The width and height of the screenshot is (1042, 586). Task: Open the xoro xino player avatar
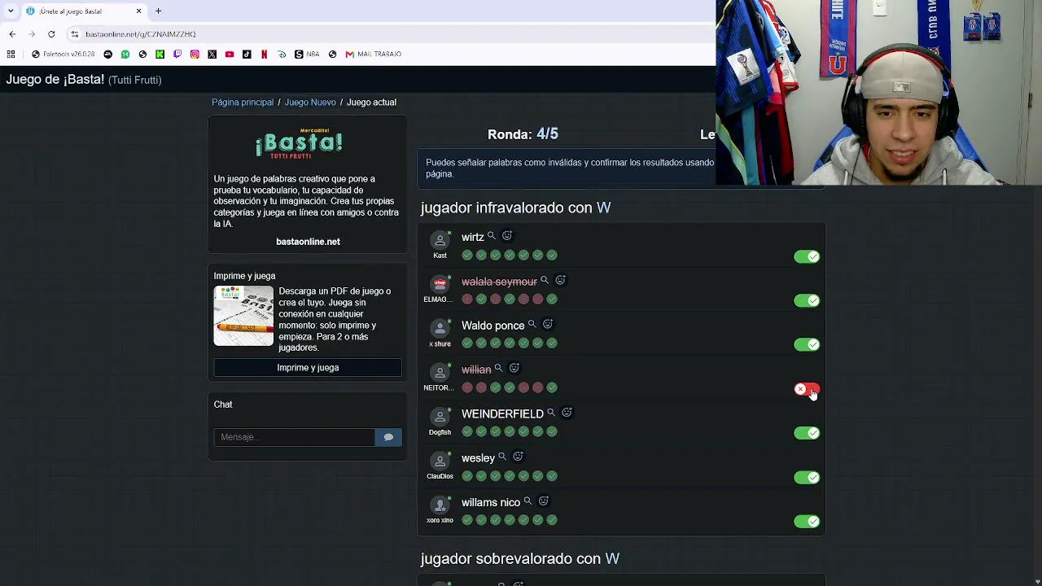pyautogui.click(x=440, y=505)
